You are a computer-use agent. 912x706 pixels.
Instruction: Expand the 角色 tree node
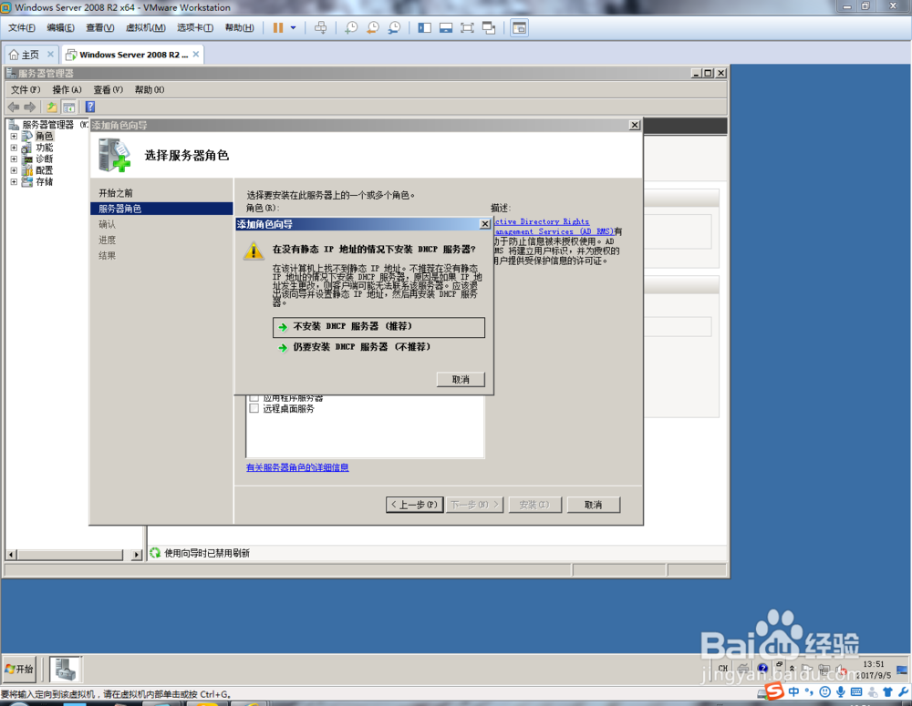pyautogui.click(x=14, y=136)
